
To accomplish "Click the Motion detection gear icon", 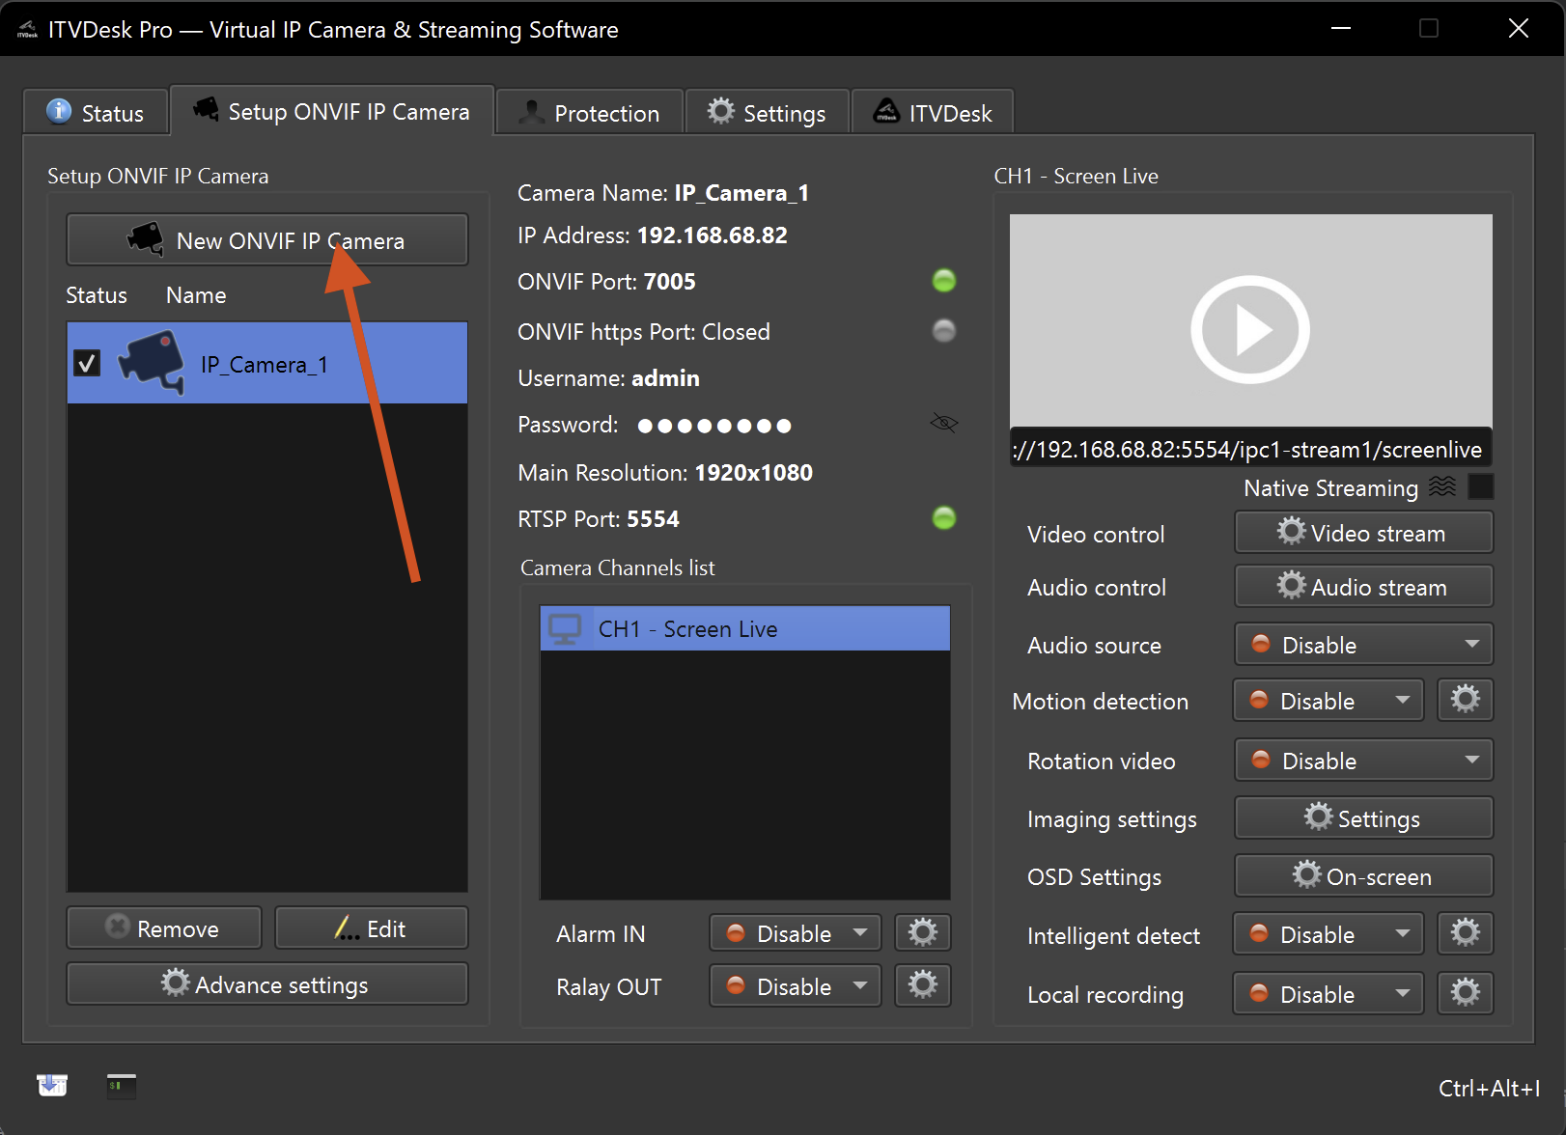I will tap(1465, 700).
